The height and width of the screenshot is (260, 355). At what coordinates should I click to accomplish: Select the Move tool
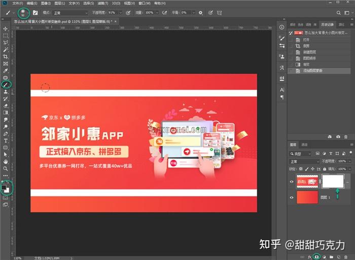click(6, 29)
